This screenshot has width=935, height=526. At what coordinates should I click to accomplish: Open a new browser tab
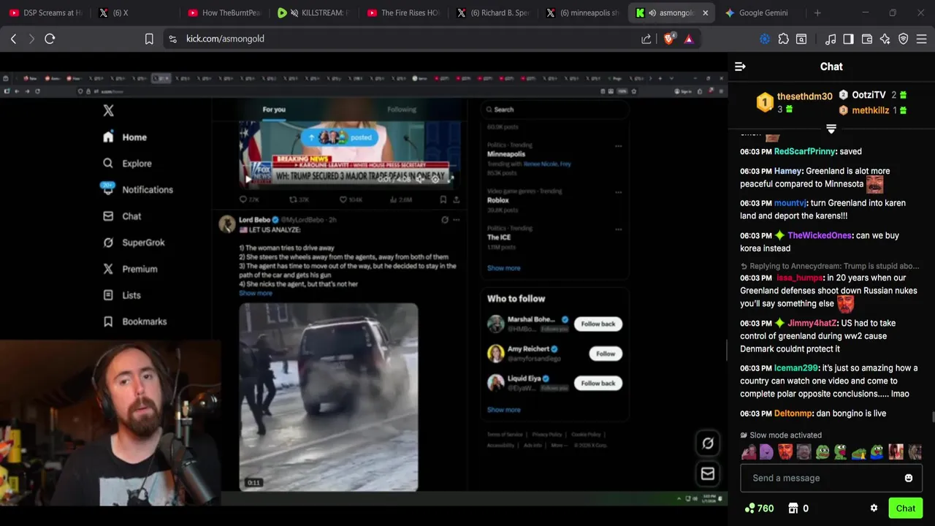click(x=817, y=12)
